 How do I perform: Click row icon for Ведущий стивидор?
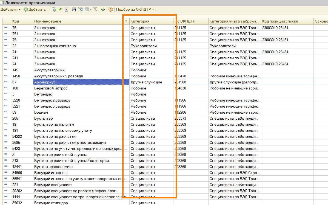pyautogui.click(x=6, y=203)
